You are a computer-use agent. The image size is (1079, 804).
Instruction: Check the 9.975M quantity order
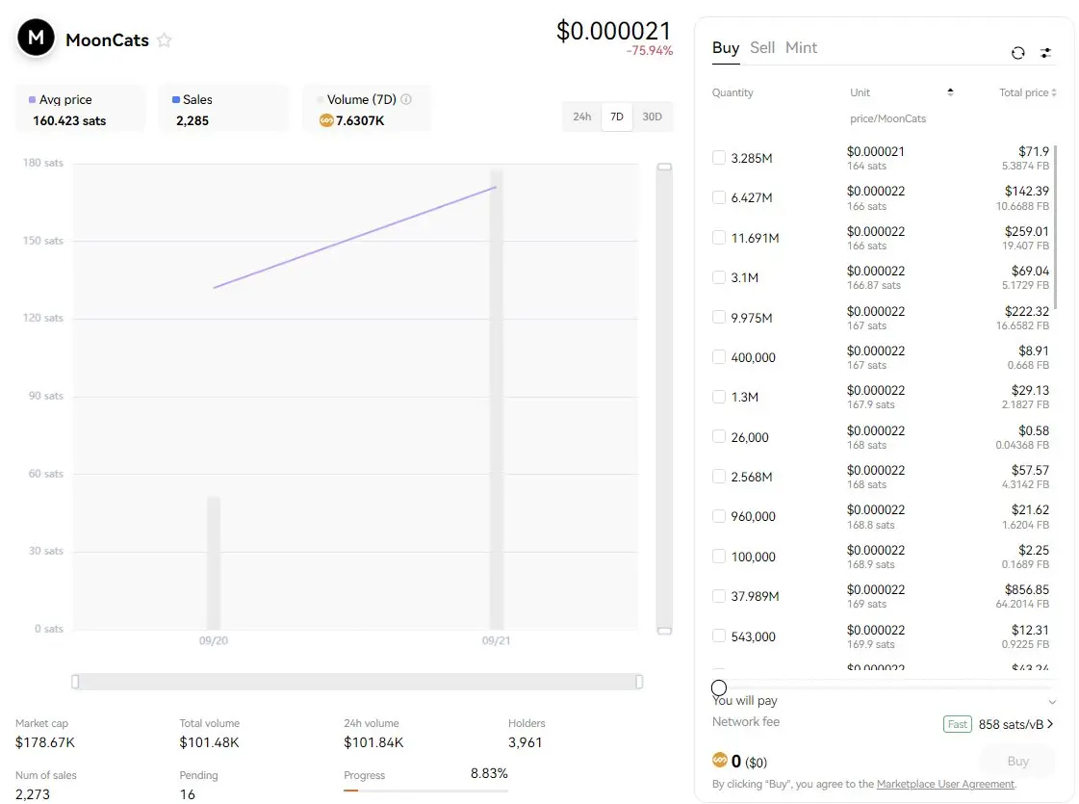point(719,317)
